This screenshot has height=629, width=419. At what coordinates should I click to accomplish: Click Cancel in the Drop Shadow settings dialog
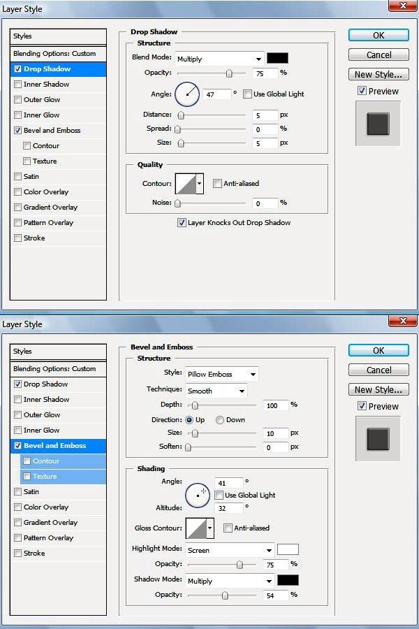click(378, 55)
